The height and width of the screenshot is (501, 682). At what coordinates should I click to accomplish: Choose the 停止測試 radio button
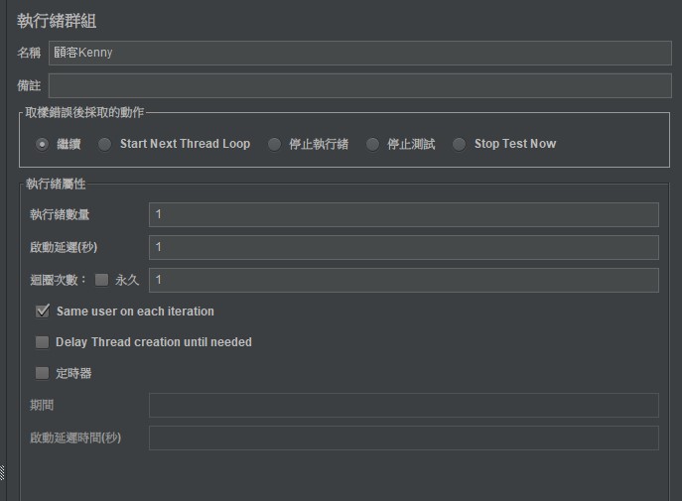[x=372, y=144]
